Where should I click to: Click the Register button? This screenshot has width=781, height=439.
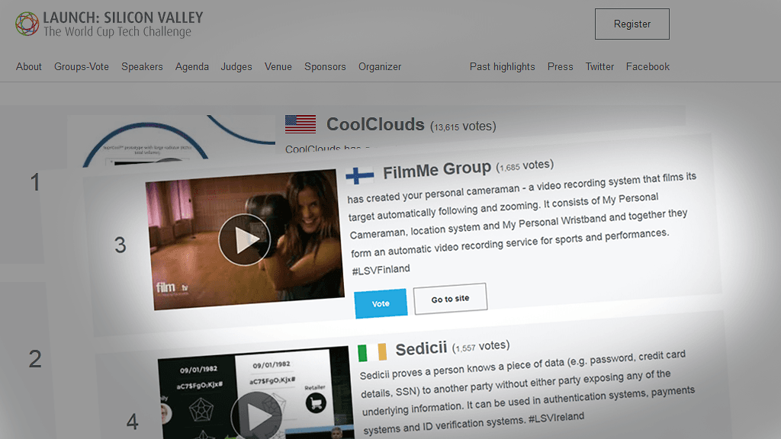632,24
